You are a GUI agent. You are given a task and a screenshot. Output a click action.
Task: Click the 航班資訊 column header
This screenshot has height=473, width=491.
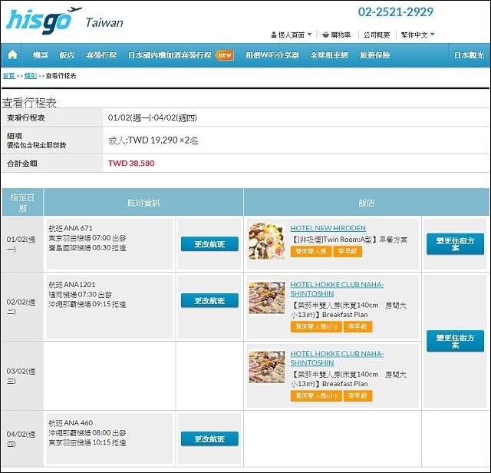pyautogui.click(x=143, y=203)
